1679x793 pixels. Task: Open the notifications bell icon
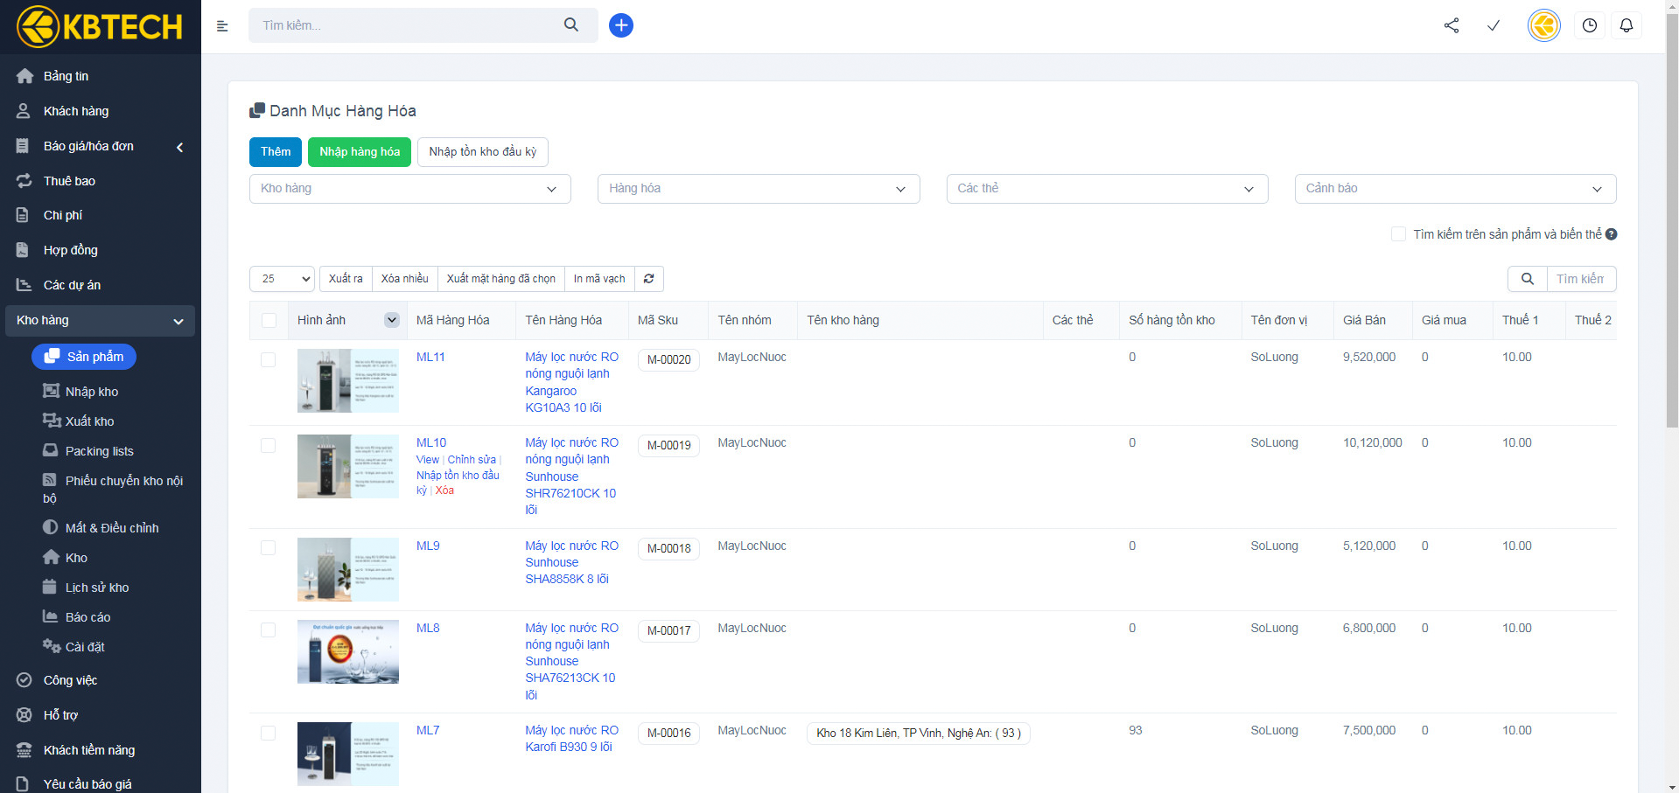click(x=1626, y=25)
